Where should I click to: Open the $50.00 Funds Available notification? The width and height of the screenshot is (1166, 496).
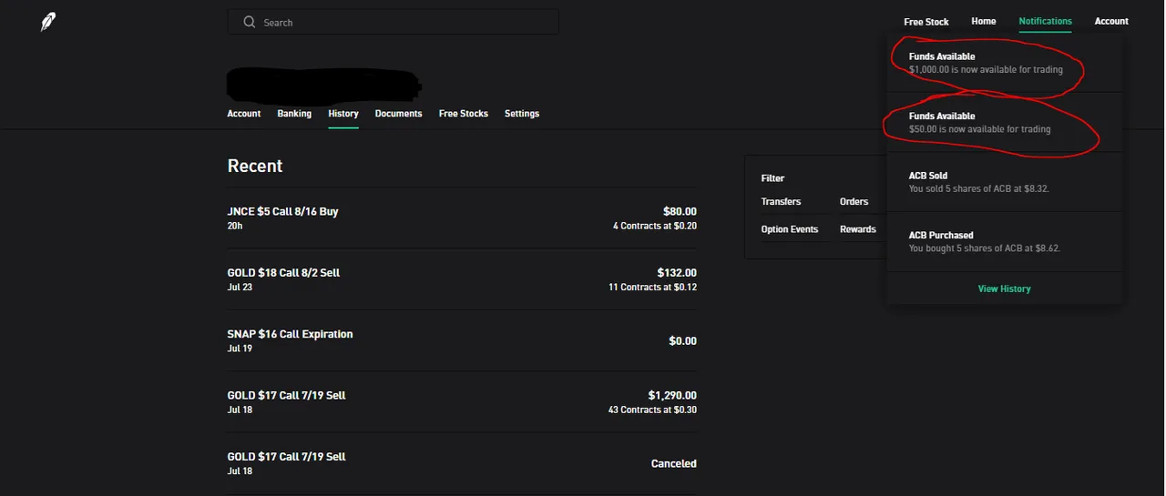[x=1004, y=122]
